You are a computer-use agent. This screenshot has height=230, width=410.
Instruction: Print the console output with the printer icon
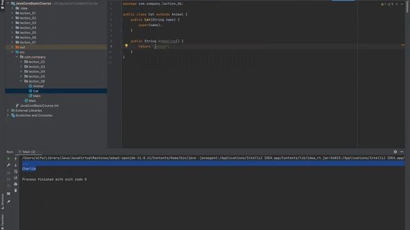click(15, 184)
